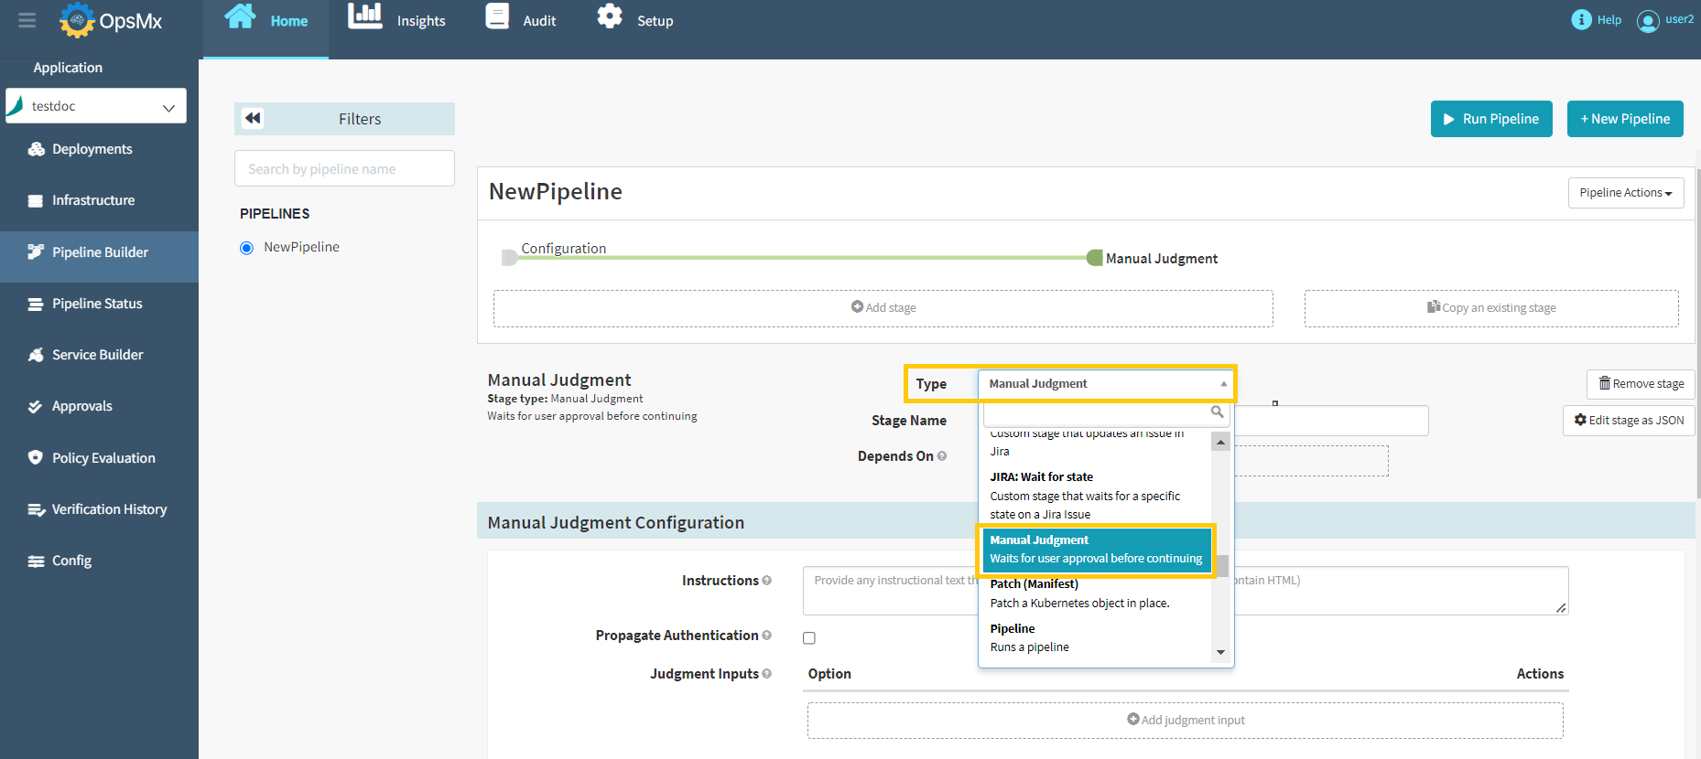Image resolution: width=1701 pixels, height=759 pixels.
Task: Click search magnifier in Type dropdown
Action: click(1217, 412)
